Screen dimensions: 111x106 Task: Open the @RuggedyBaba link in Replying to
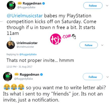28,54
